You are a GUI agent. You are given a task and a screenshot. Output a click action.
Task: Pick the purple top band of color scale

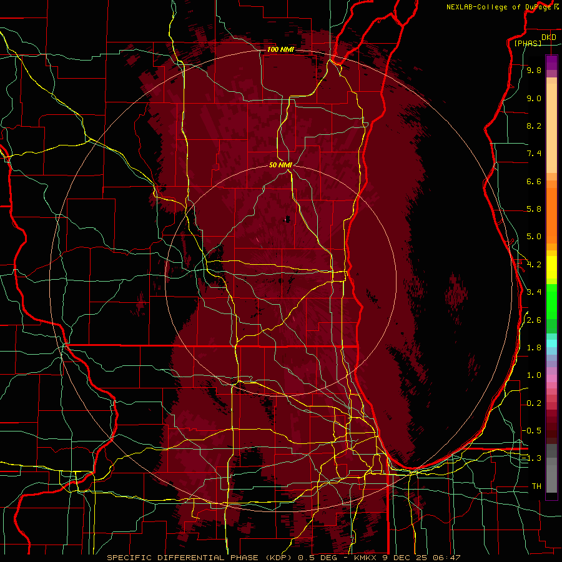coord(551,62)
